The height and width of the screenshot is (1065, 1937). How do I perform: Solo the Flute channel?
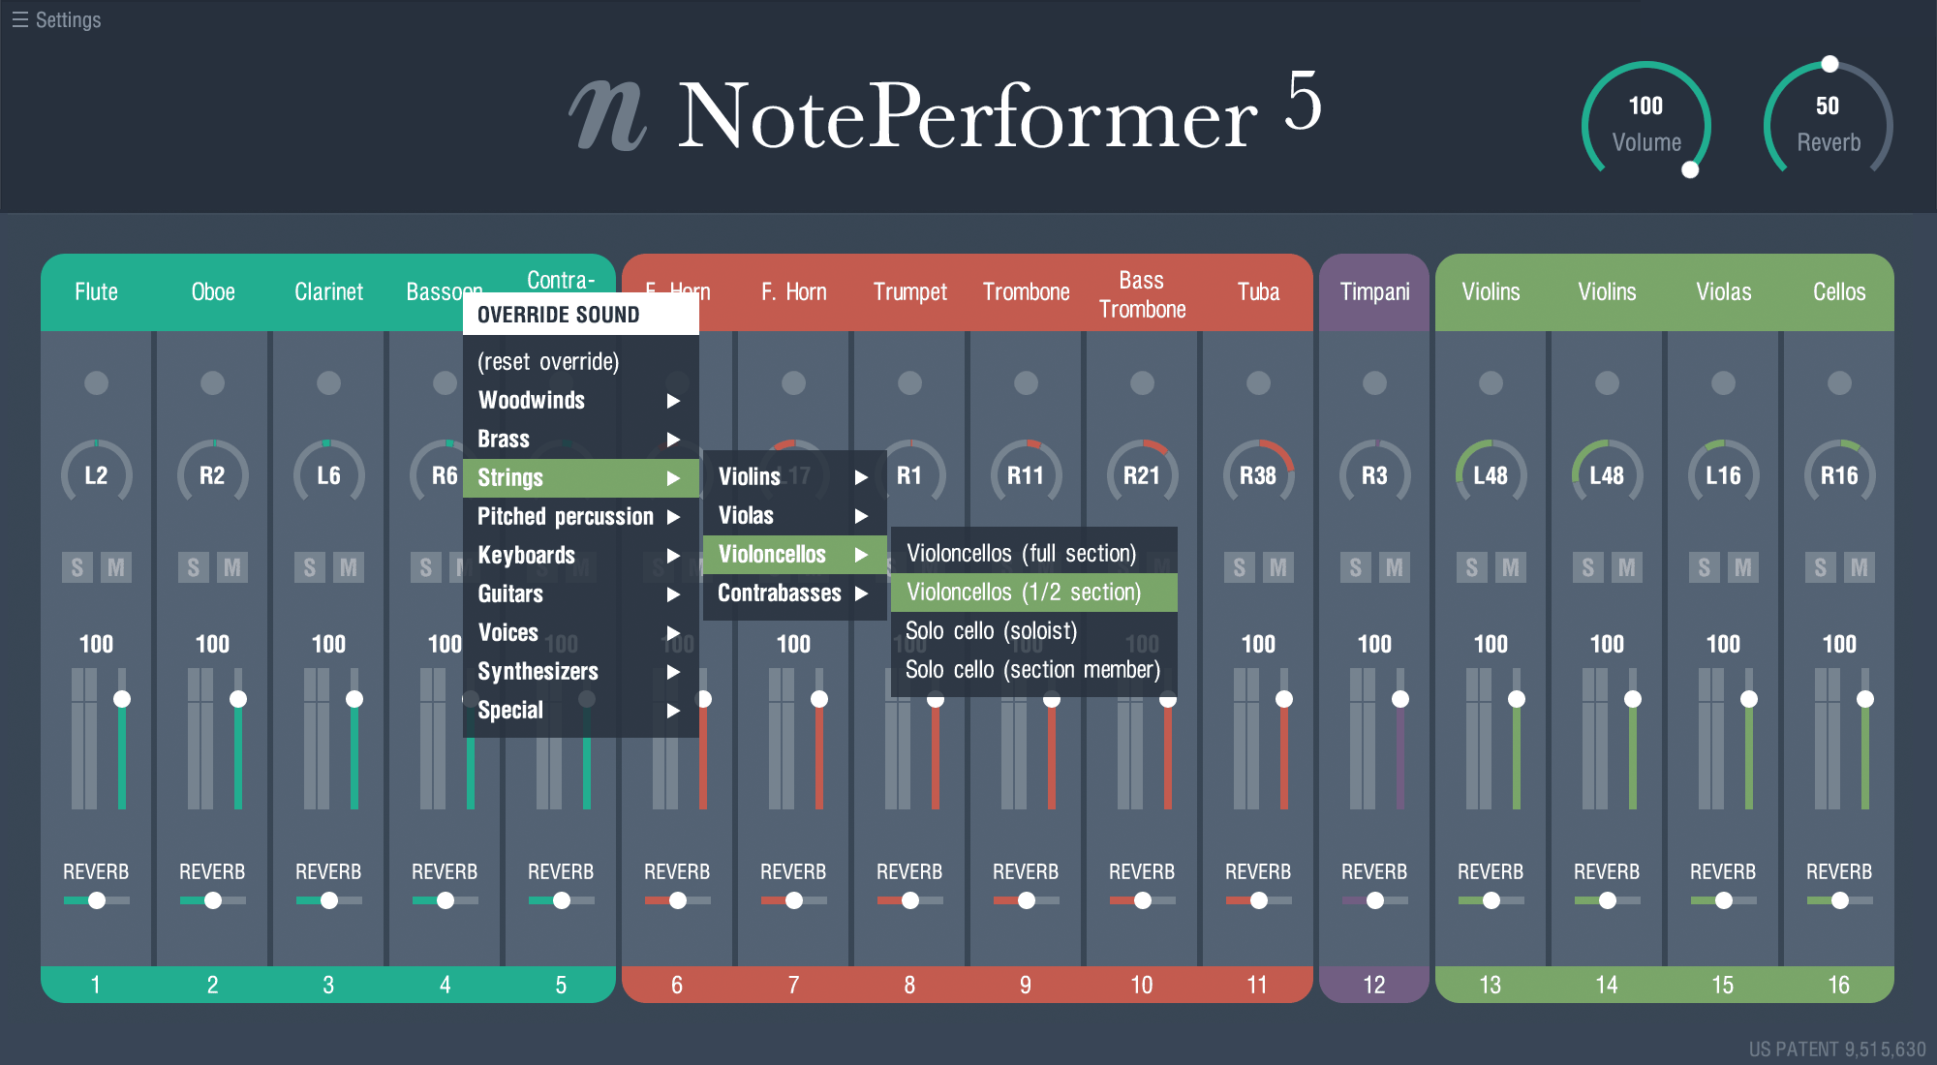pos(77,567)
